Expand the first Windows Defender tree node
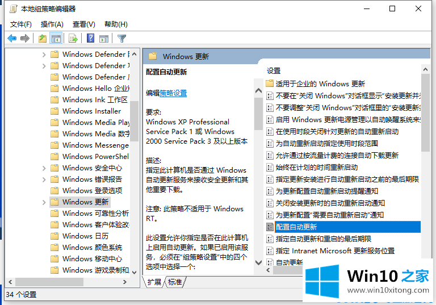 click(x=44, y=55)
